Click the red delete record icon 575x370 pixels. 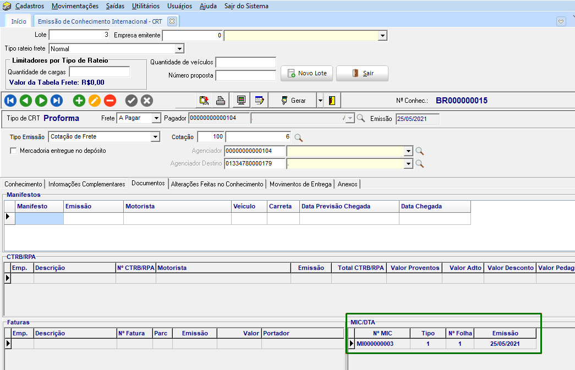pyautogui.click(x=110, y=101)
